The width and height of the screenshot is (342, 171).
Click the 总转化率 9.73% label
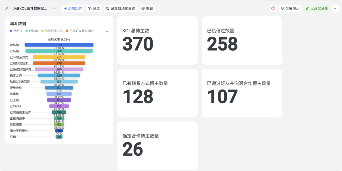tap(59, 40)
